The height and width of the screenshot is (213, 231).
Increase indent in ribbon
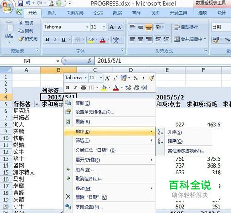pos(166,39)
